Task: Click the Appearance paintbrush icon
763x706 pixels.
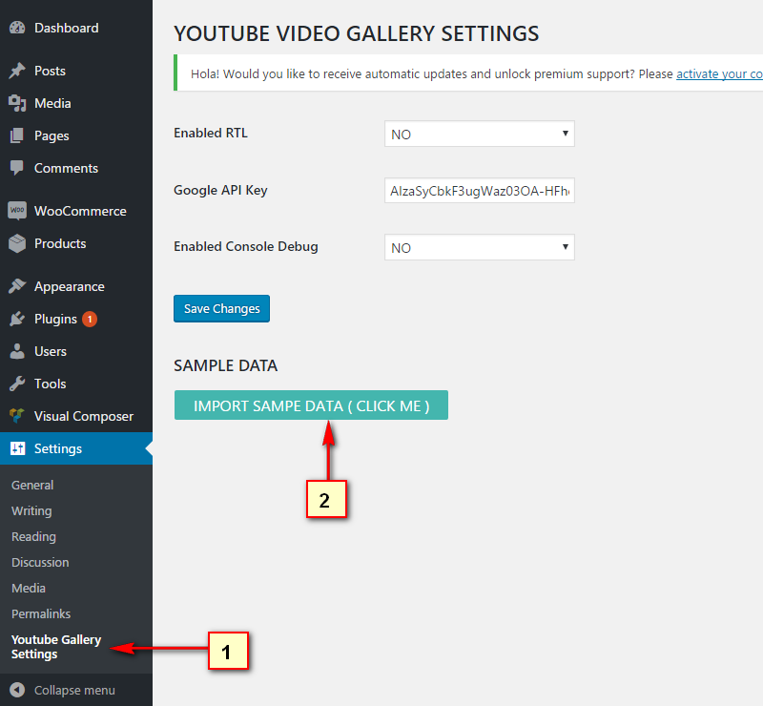Action: pos(17,286)
